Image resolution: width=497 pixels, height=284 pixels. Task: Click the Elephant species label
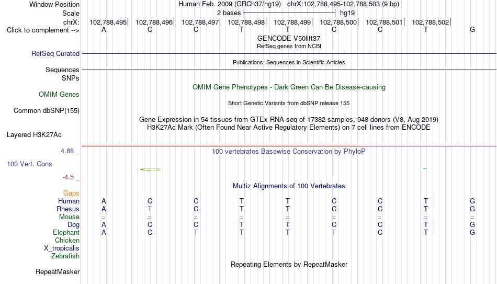pyautogui.click(x=66, y=233)
